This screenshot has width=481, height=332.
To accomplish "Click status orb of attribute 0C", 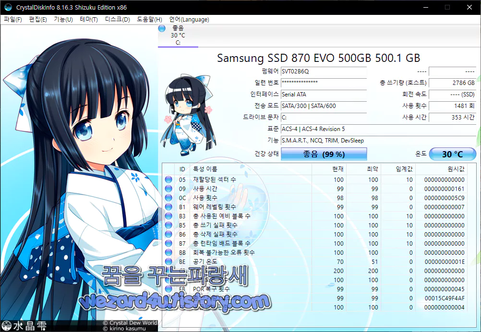I will coord(168,198).
